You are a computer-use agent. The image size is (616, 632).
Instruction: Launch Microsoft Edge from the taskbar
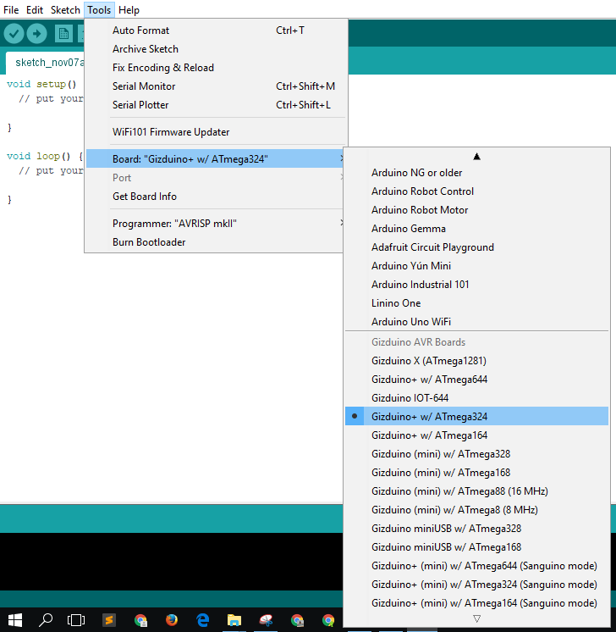click(x=203, y=620)
